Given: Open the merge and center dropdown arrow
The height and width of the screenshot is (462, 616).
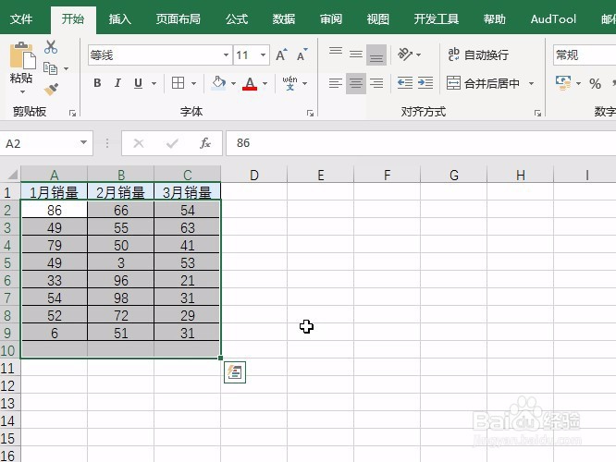Looking at the screenshot, I should pos(531,83).
